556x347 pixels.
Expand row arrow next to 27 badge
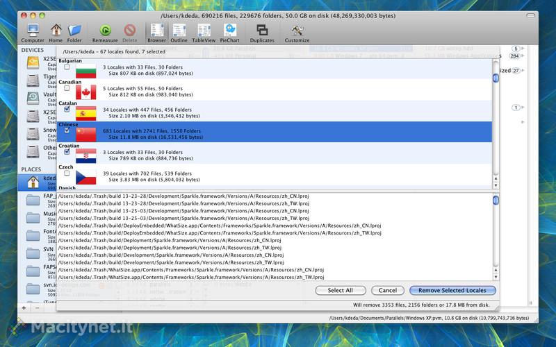[x=523, y=71]
